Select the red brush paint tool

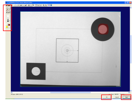(x=7, y=10)
